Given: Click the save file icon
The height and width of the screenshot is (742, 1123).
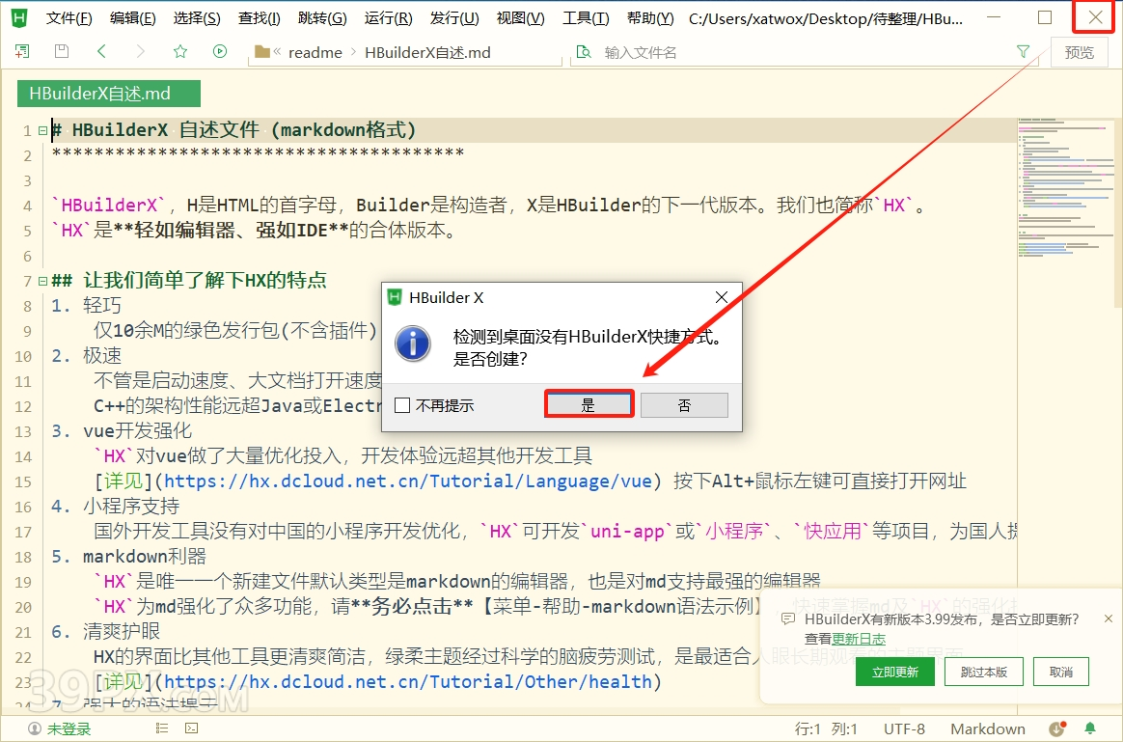Looking at the screenshot, I should 62,51.
